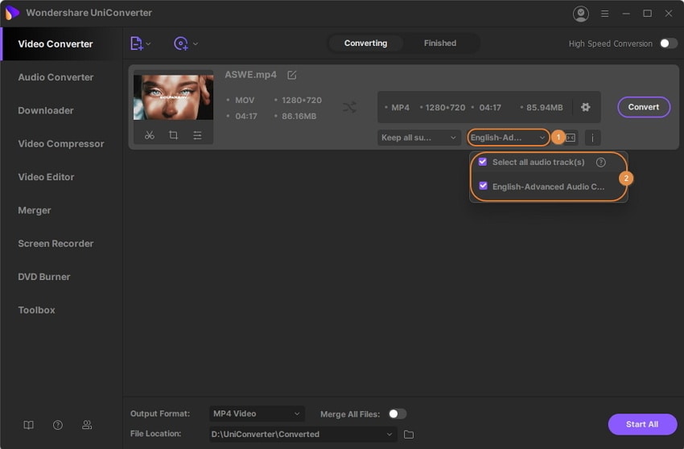This screenshot has width=684, height=449.
Task: Rename ASWE.mp4 with the edit icon
Action: pos(292,75)
